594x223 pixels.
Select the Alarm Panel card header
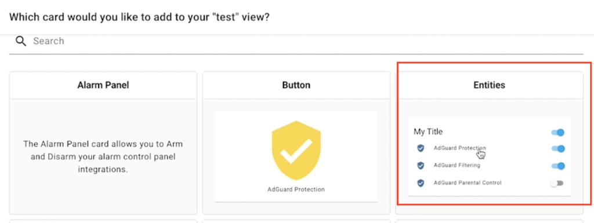103,85
